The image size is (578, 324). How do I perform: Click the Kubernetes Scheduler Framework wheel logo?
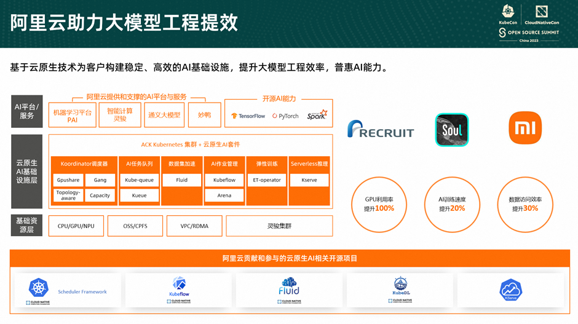(38, 288)
